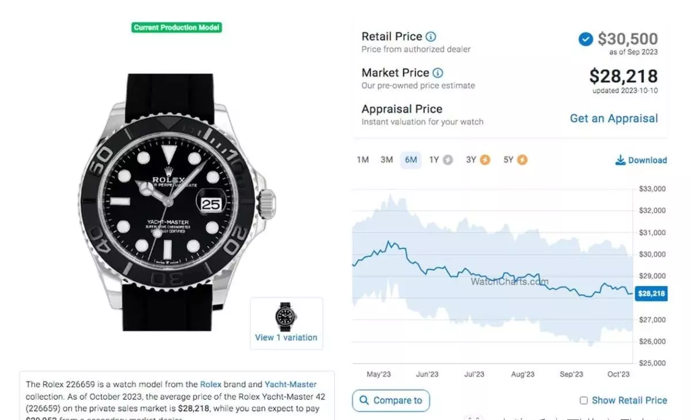Click the Market Price info icon

438,73
